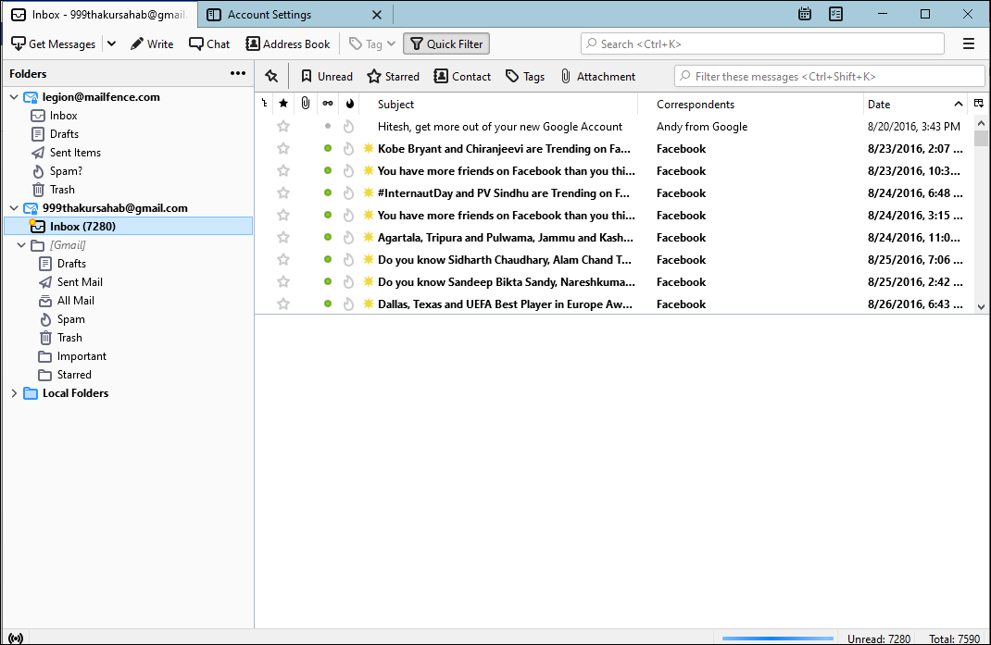This screenshot has height=645, width=991.
Task: Click Total: 7590 status text
Action: [x=954, y=639]
